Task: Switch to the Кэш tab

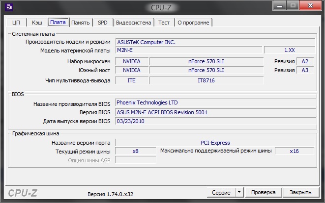Action: [x=36, y=23]
